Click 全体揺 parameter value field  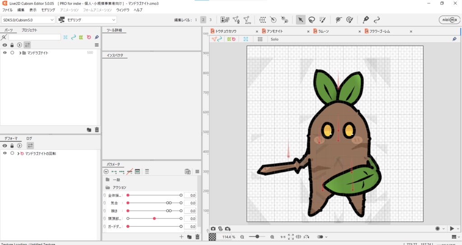tap(190, 195)
